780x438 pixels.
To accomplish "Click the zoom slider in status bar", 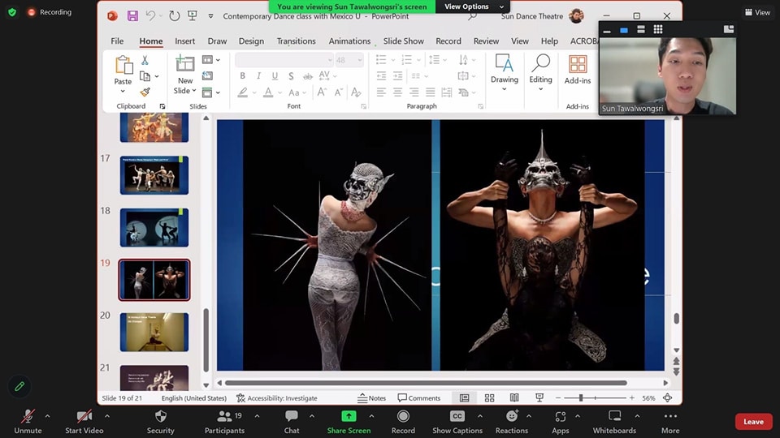I will pyautogui.click(x=581, y=398).
